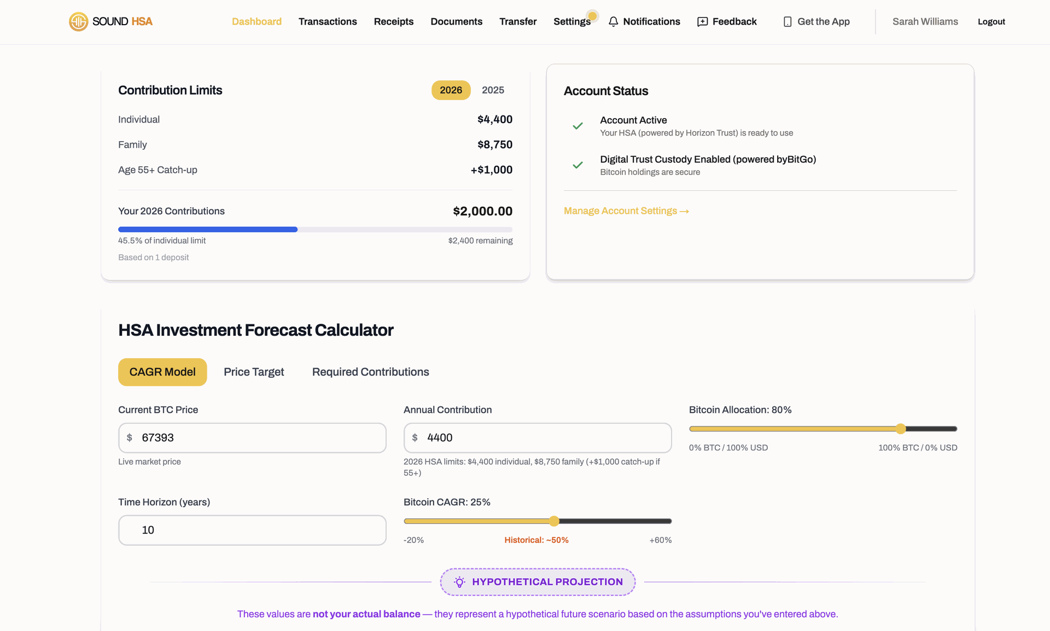Navigate to the Documents section

(x=456, y=21)
